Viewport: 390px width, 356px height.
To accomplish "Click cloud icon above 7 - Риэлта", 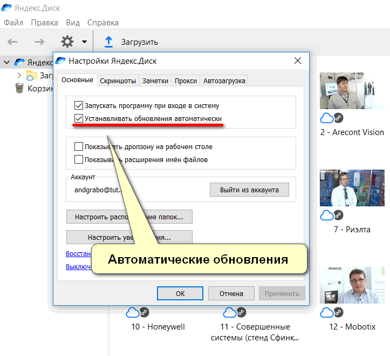I will pyautogui.click(x=326, y=215).
